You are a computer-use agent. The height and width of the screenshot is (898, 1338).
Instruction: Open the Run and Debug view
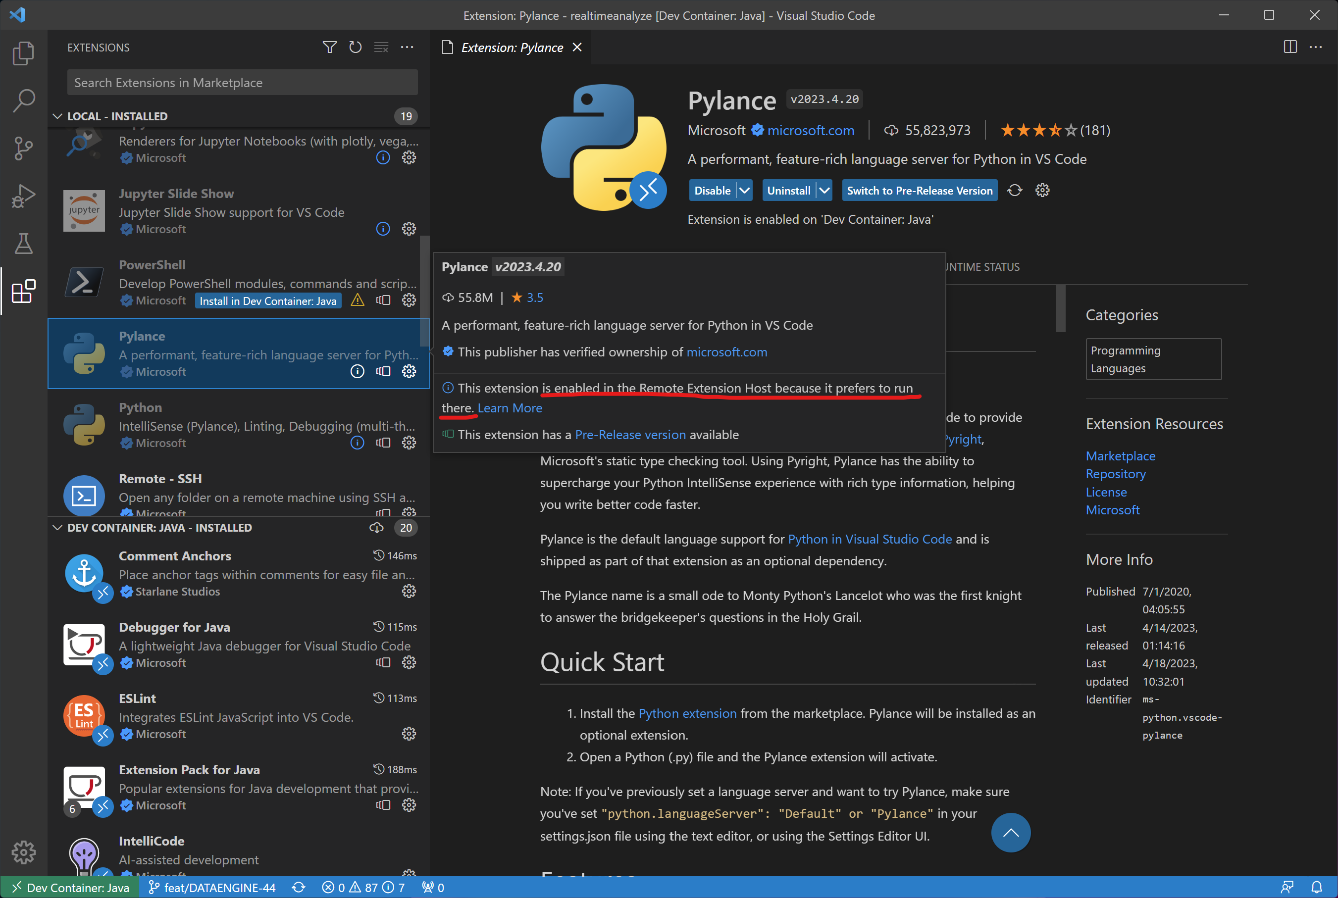23,197
